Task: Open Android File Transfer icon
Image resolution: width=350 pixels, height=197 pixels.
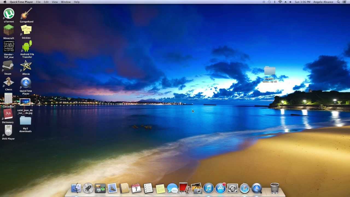Action: pos(27,46)
